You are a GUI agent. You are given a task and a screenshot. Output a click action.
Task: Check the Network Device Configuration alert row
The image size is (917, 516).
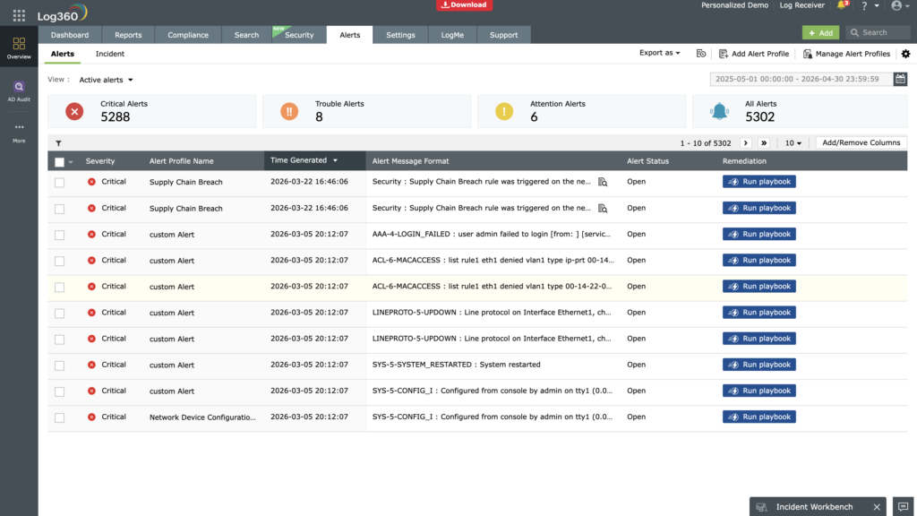pos(60,417)
